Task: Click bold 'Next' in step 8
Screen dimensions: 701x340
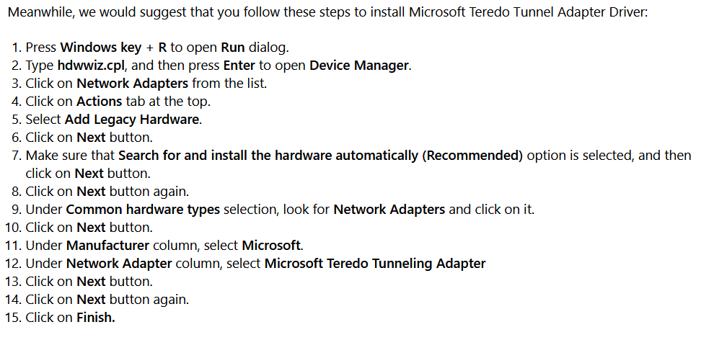Action: pyautogui.click(x=91, y=191)
